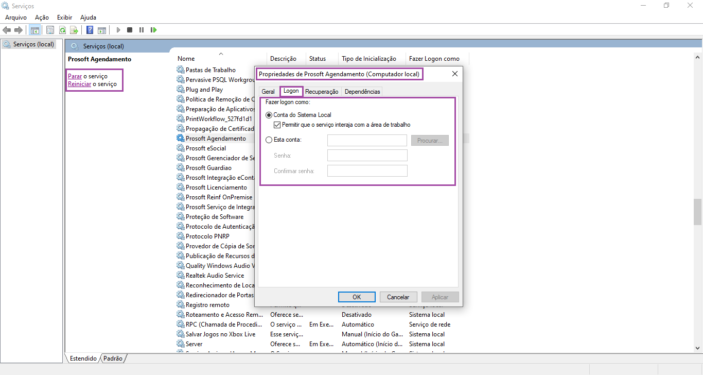Select the Salvar Jogos no Xbox Live row
703x375 pixels.
click(323, 334)
